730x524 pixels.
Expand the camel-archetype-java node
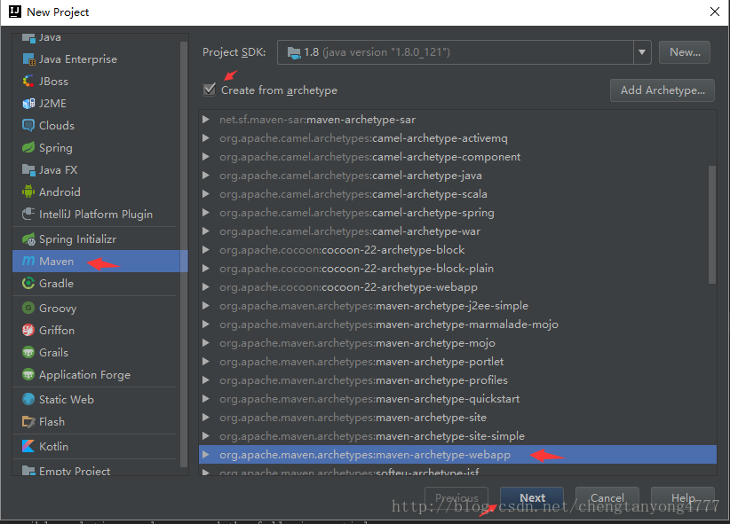coord(206,176)
